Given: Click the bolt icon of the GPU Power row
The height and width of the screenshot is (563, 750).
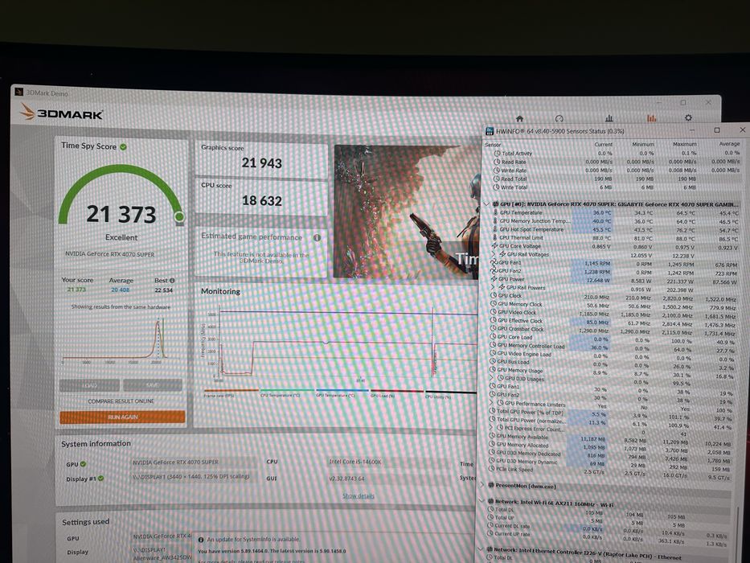Looking at the screenshot, I should coord(494,278).
